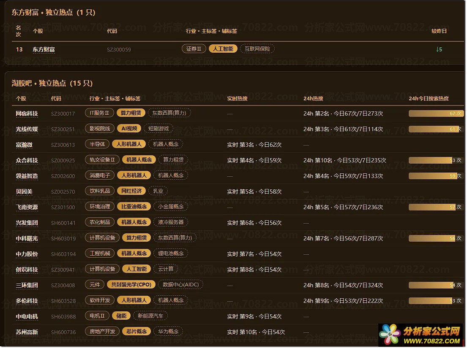
Task: Select the 饮料乳品 industry tag
Action: (x=100, y=191)
